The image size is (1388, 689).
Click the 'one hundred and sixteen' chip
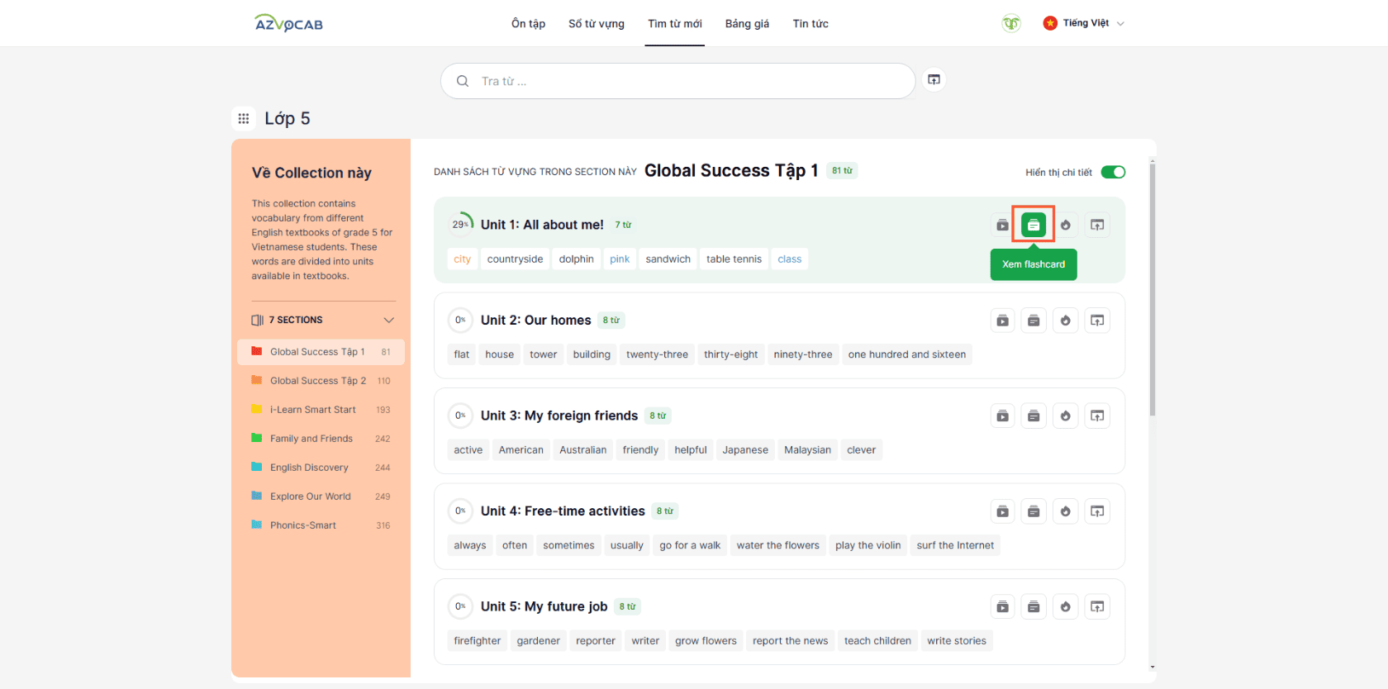coord(906,354)
